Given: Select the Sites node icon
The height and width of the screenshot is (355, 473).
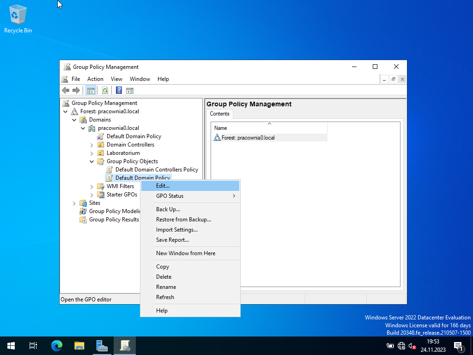Looking at the screenshot, I should tap(83, 203).
